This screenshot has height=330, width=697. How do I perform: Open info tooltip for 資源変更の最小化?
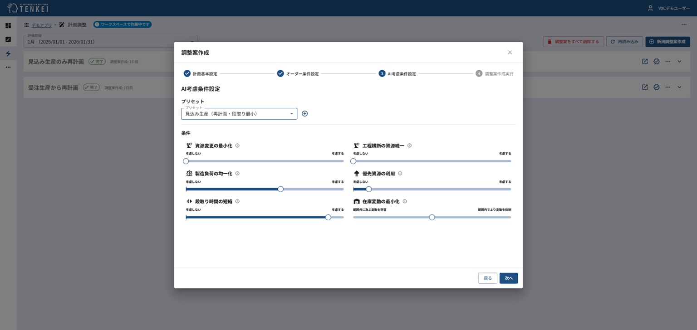click(x=237, y=146)
